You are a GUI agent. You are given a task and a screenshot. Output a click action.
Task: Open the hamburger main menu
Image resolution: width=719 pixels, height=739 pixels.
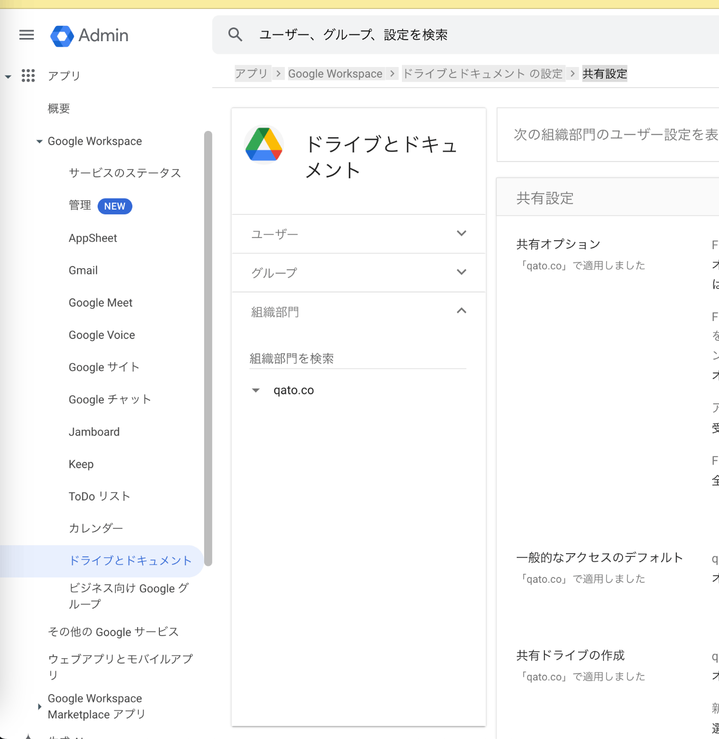point(26,35)
